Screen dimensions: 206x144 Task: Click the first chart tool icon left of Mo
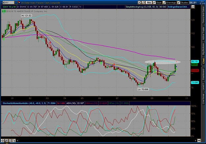(139, 3)
